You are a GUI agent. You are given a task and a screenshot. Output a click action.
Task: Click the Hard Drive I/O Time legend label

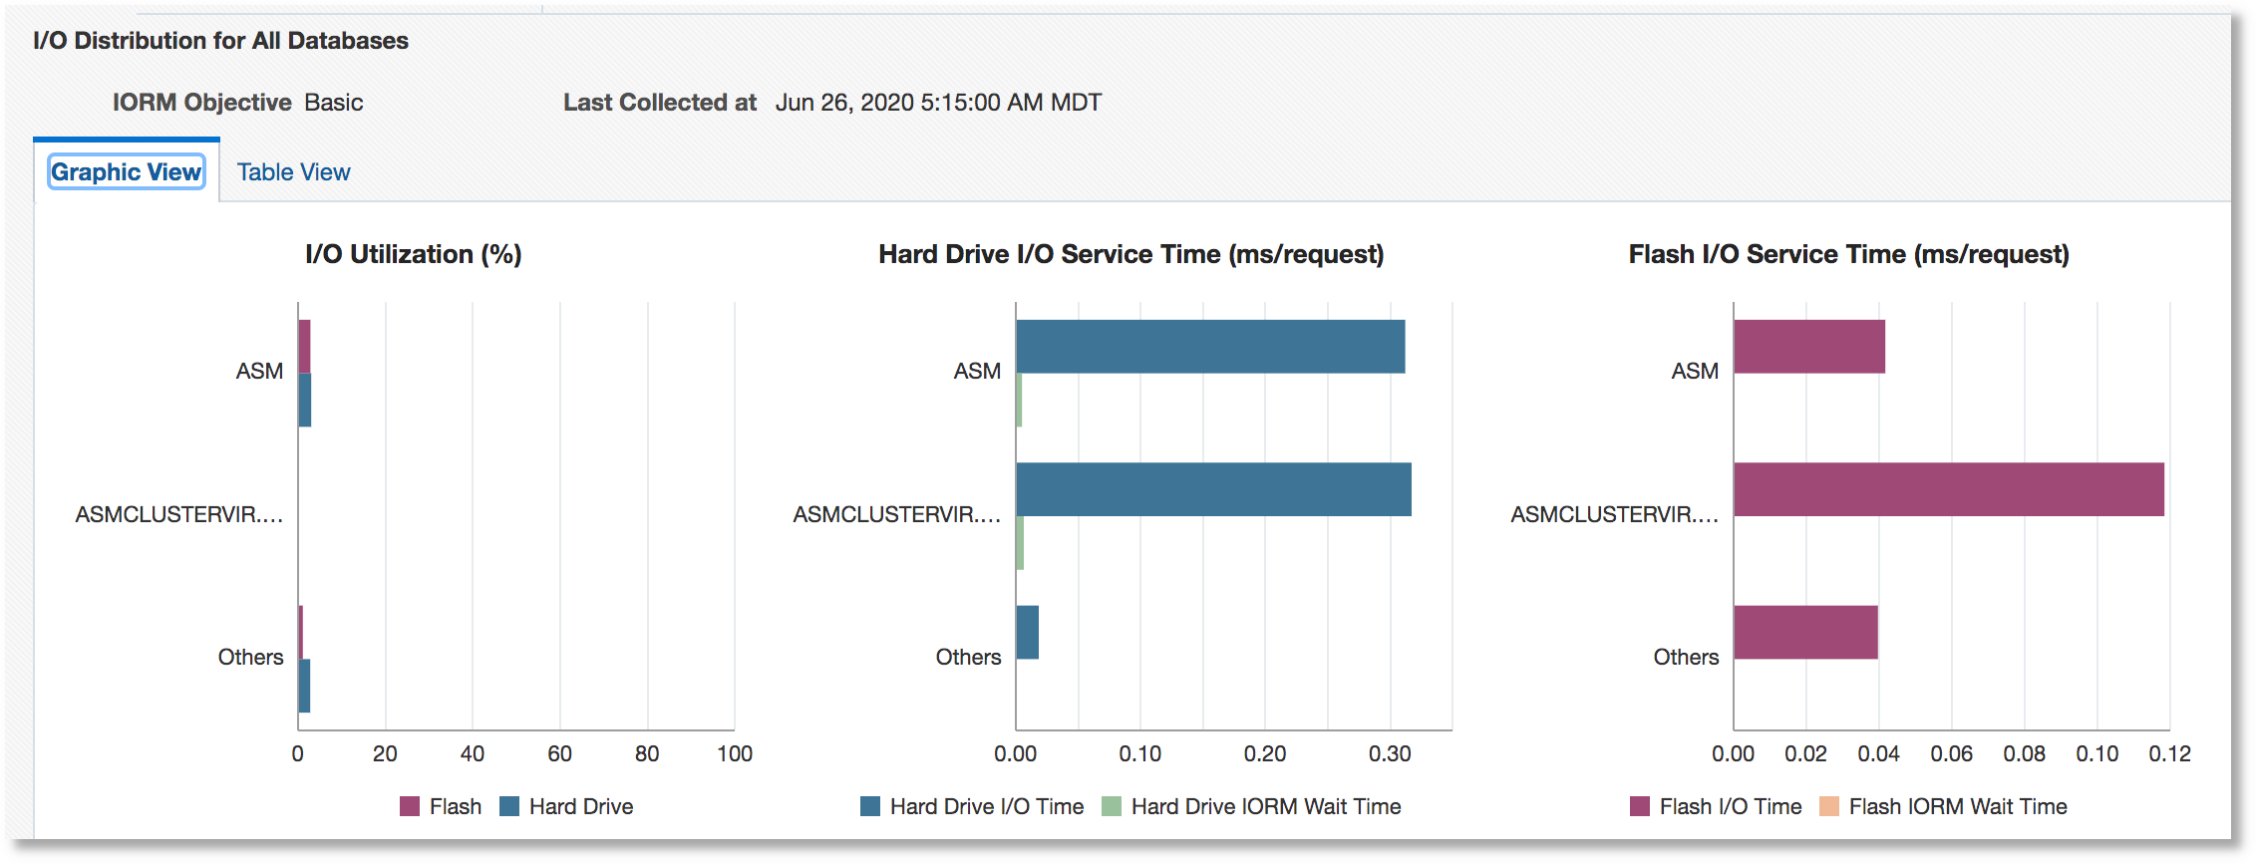point(987,806)
